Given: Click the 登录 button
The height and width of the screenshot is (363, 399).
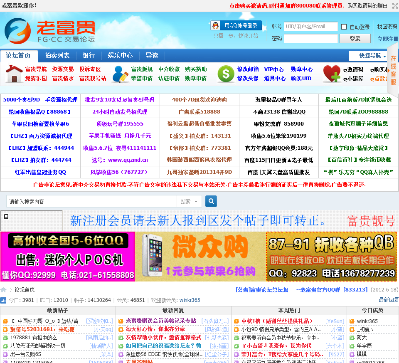Looking at the screenshot, I should (355, 38).
